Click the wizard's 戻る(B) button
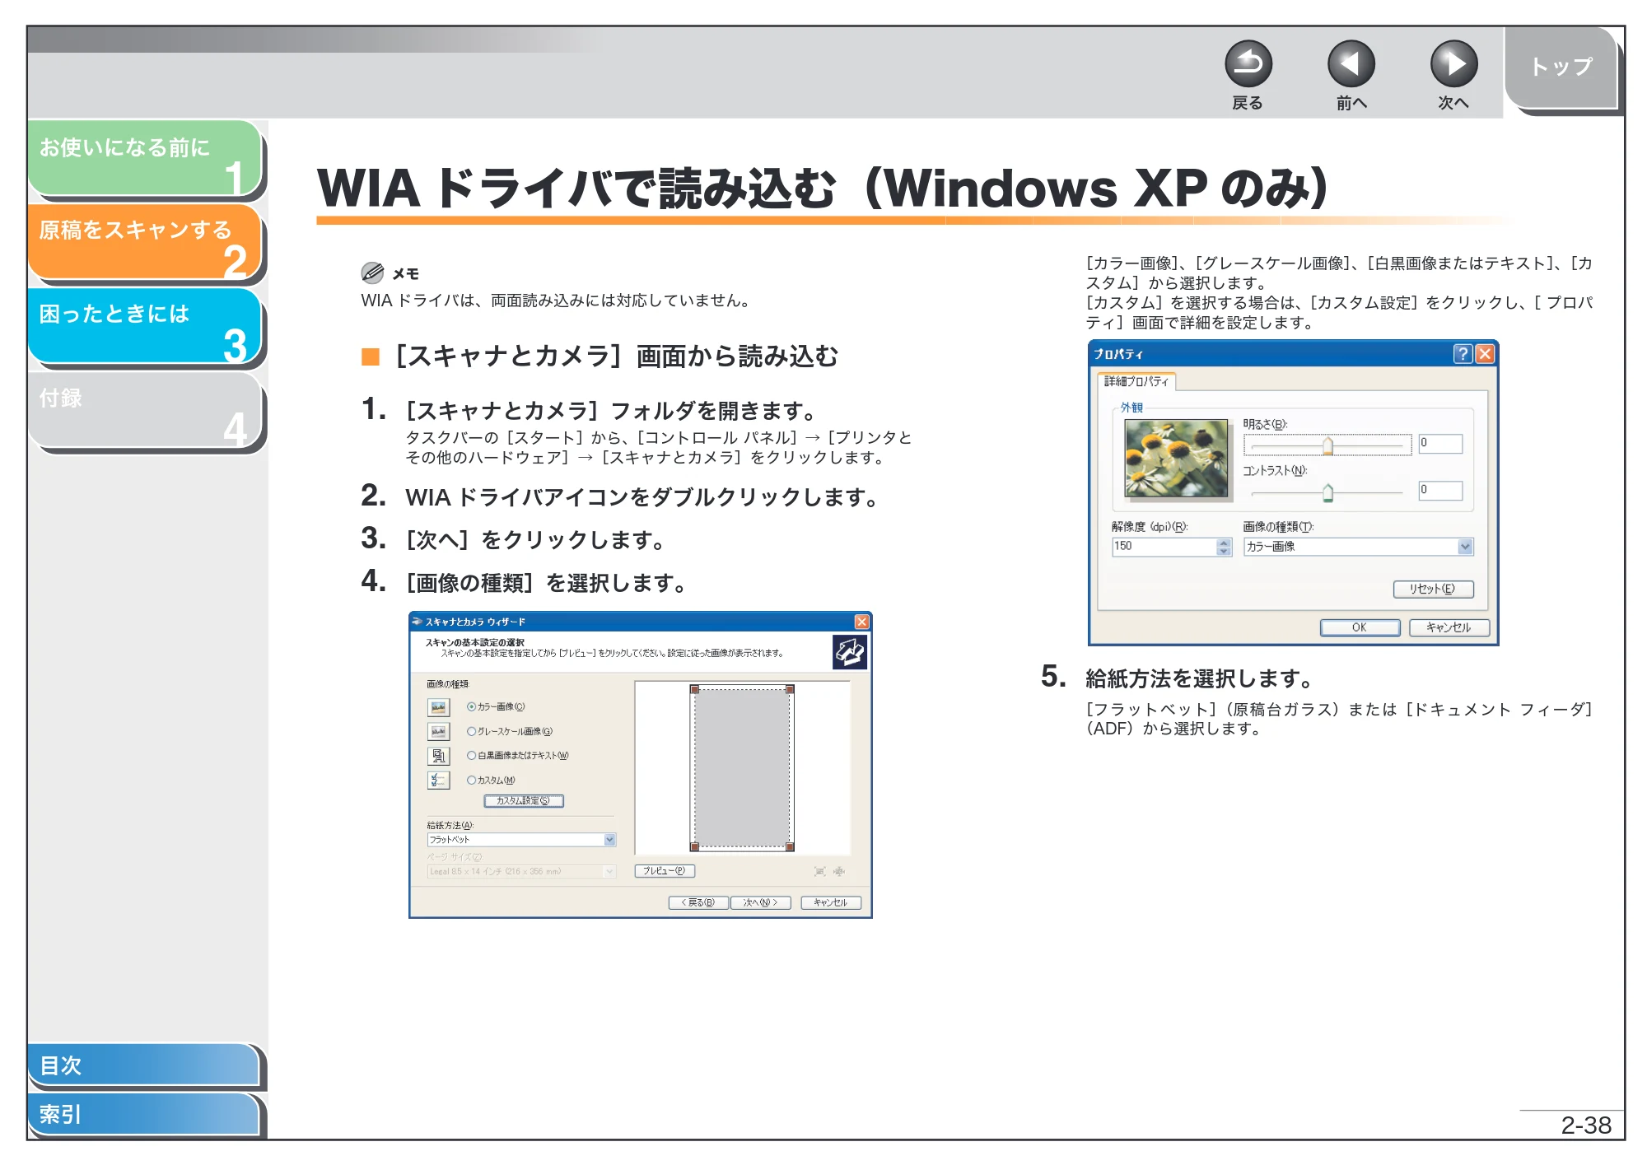1647x1165 pixels. pos(698,902)
